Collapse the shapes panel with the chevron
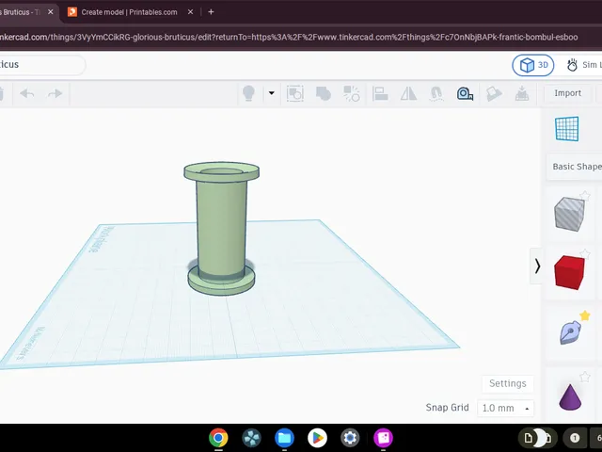Viewport: 602px width, 452px height. (537, 266)
